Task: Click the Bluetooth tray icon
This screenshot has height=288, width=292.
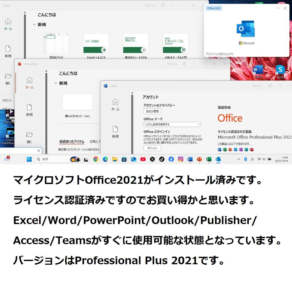Action: 245,159
